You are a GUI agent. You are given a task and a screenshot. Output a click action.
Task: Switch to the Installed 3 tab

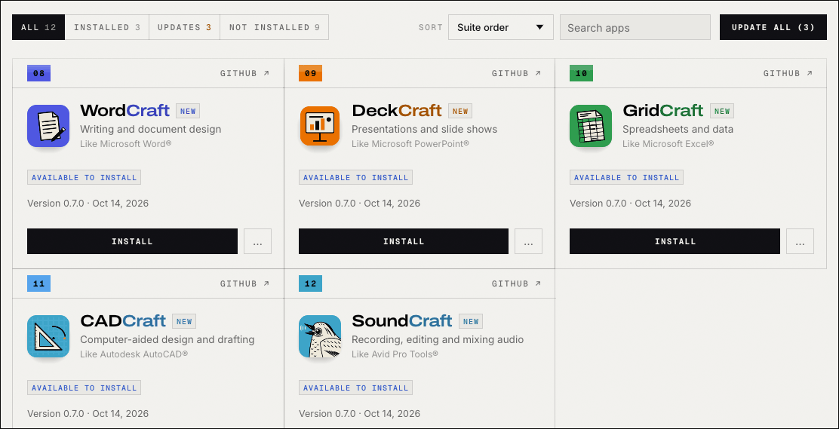107,27
